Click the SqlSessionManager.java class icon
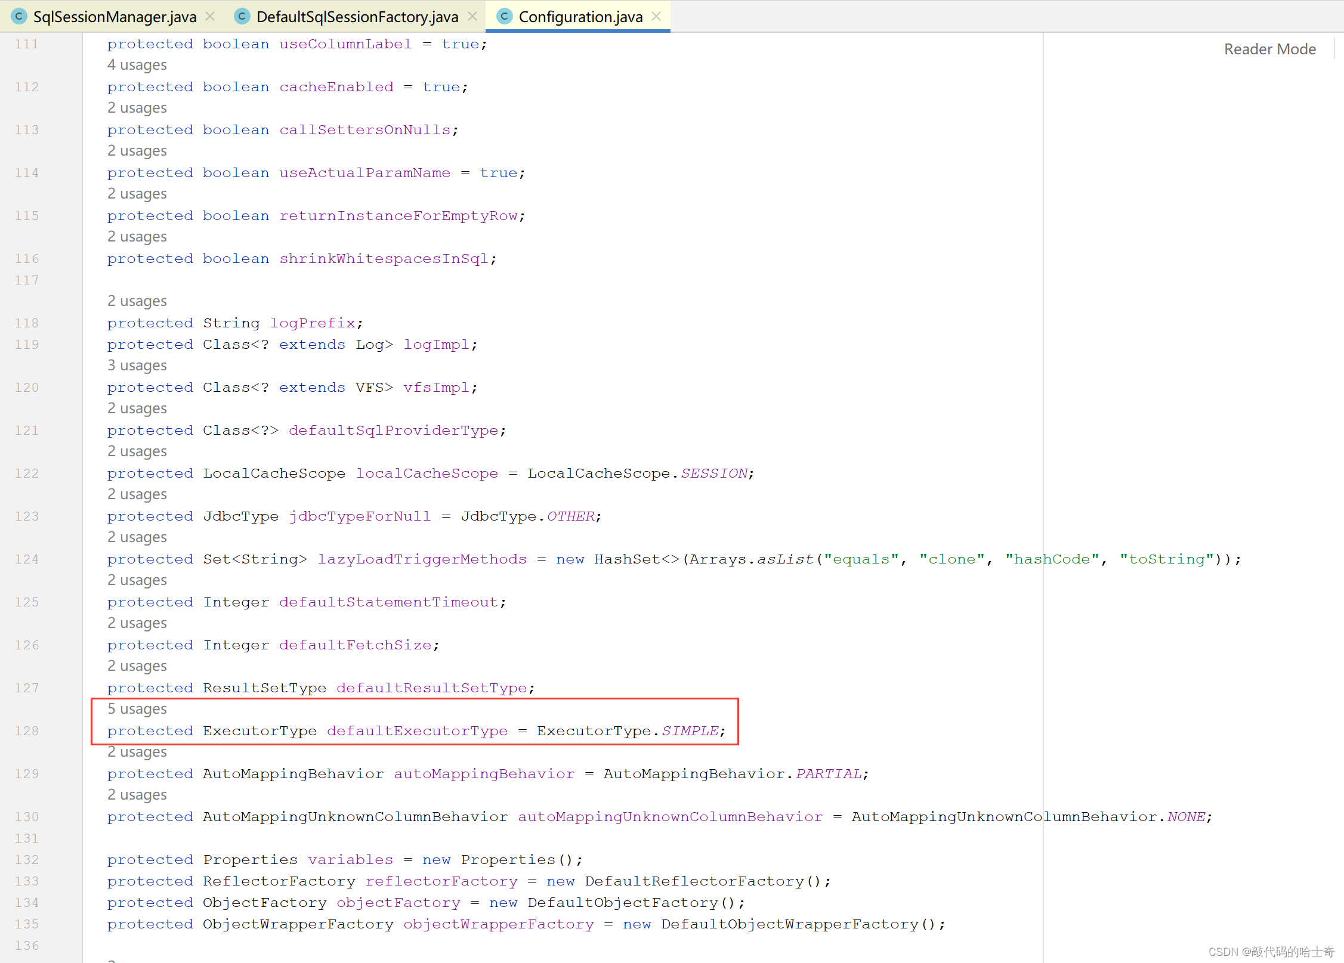 19,17
